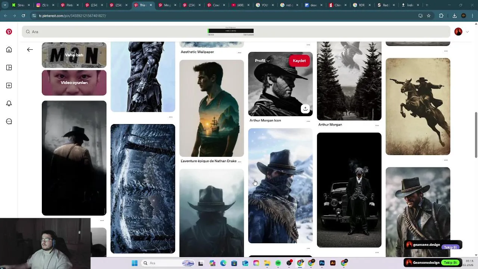Open the 'Arthur Morgan Icon' pin title
This screenshot has height=269, width=478.
click(x=265, y=120)
